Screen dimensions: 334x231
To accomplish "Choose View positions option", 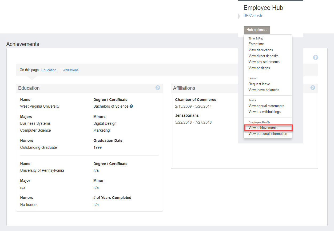I will (259, 68).
